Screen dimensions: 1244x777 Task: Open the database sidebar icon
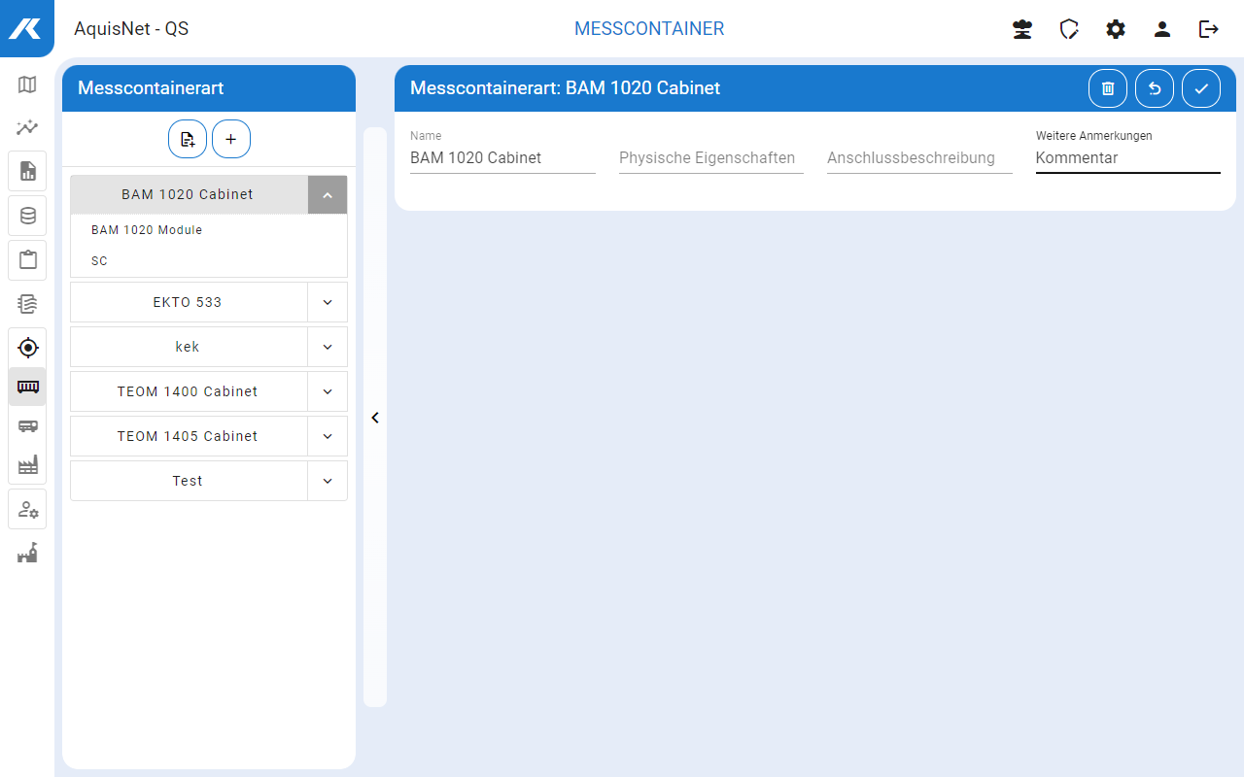(x=27, y=216)
